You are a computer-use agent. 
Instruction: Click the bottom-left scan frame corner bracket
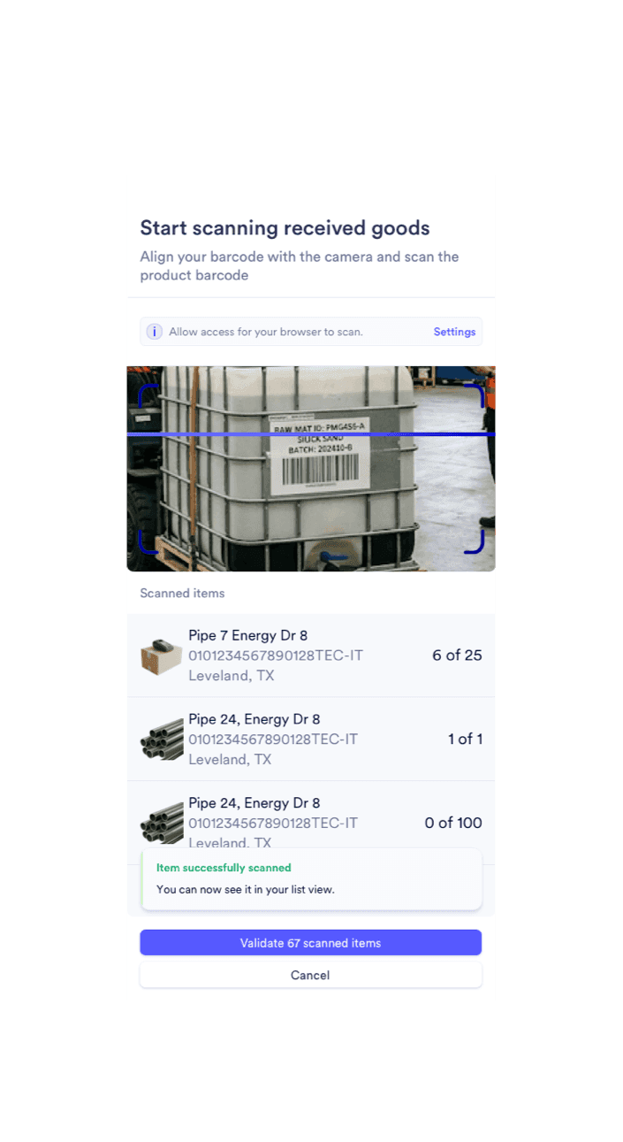coord(148,543)
